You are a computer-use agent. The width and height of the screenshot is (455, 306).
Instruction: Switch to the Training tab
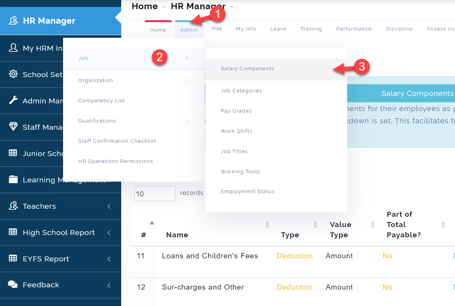pos(311,29)
